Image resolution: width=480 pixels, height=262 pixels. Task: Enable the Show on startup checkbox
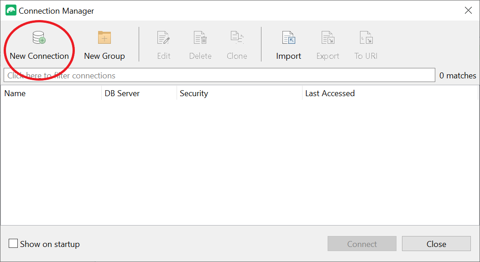(x=14, y=244)
